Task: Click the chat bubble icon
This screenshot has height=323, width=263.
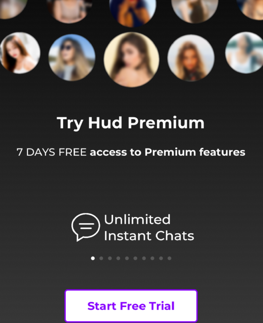Action: [86, 227]
